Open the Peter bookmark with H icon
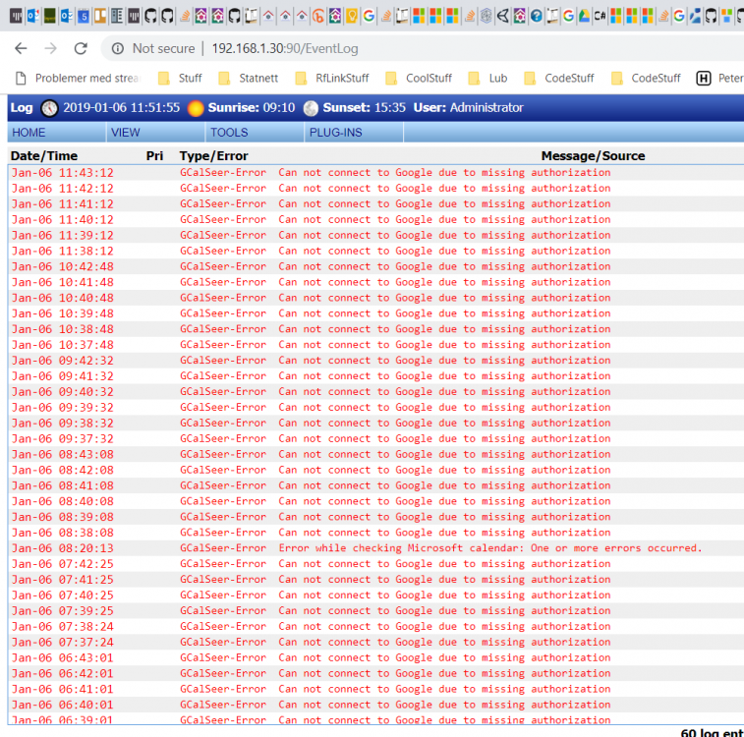Image resolution: width=744 pixels, height=737 pixels. [x=719, y=79]
